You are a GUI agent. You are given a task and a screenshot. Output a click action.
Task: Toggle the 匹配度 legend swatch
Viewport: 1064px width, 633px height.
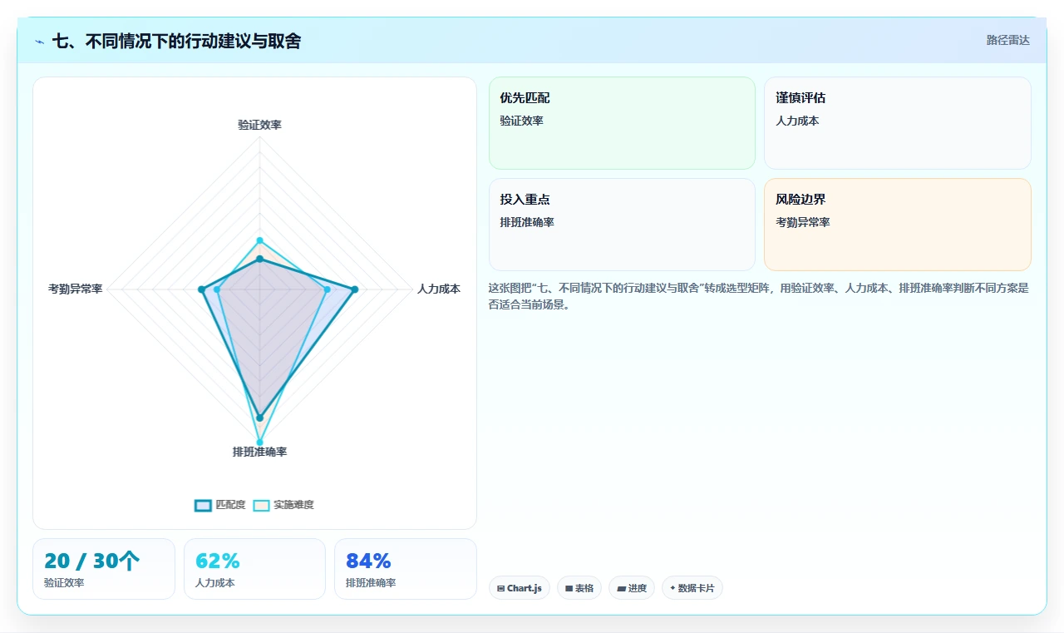coord(203,505)
